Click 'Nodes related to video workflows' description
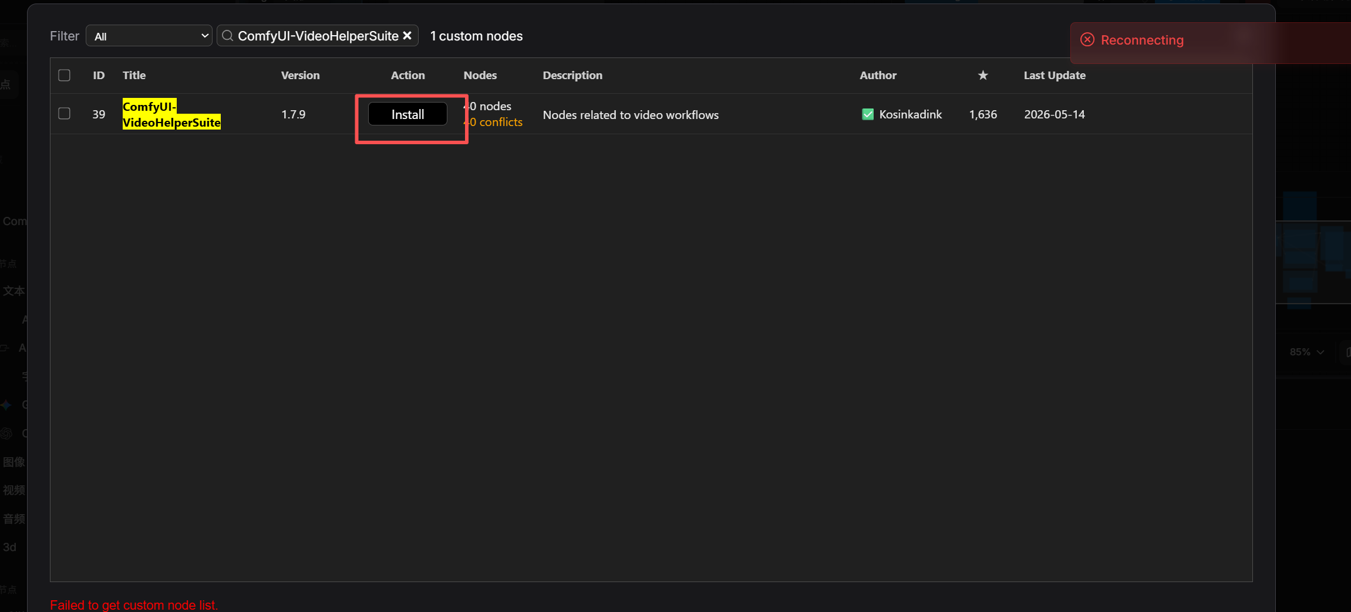Image resolution: width=1351 pixels, height=612 pixels. click(631, 115)
